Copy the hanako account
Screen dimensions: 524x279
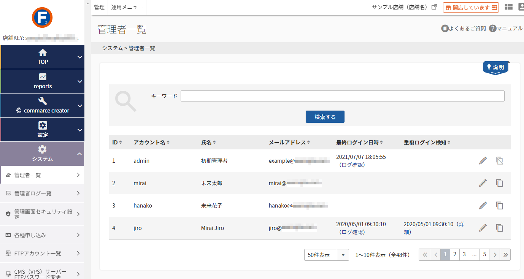tap(500, 206)
